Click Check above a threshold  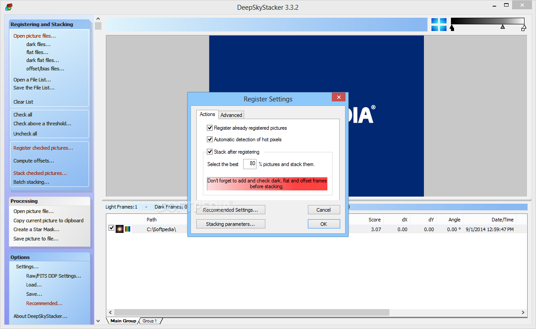tap(42, 124)
